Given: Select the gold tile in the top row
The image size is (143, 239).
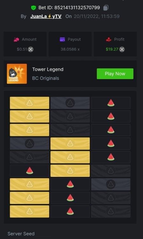Looking at the screenshot, I should coord(30,103).
